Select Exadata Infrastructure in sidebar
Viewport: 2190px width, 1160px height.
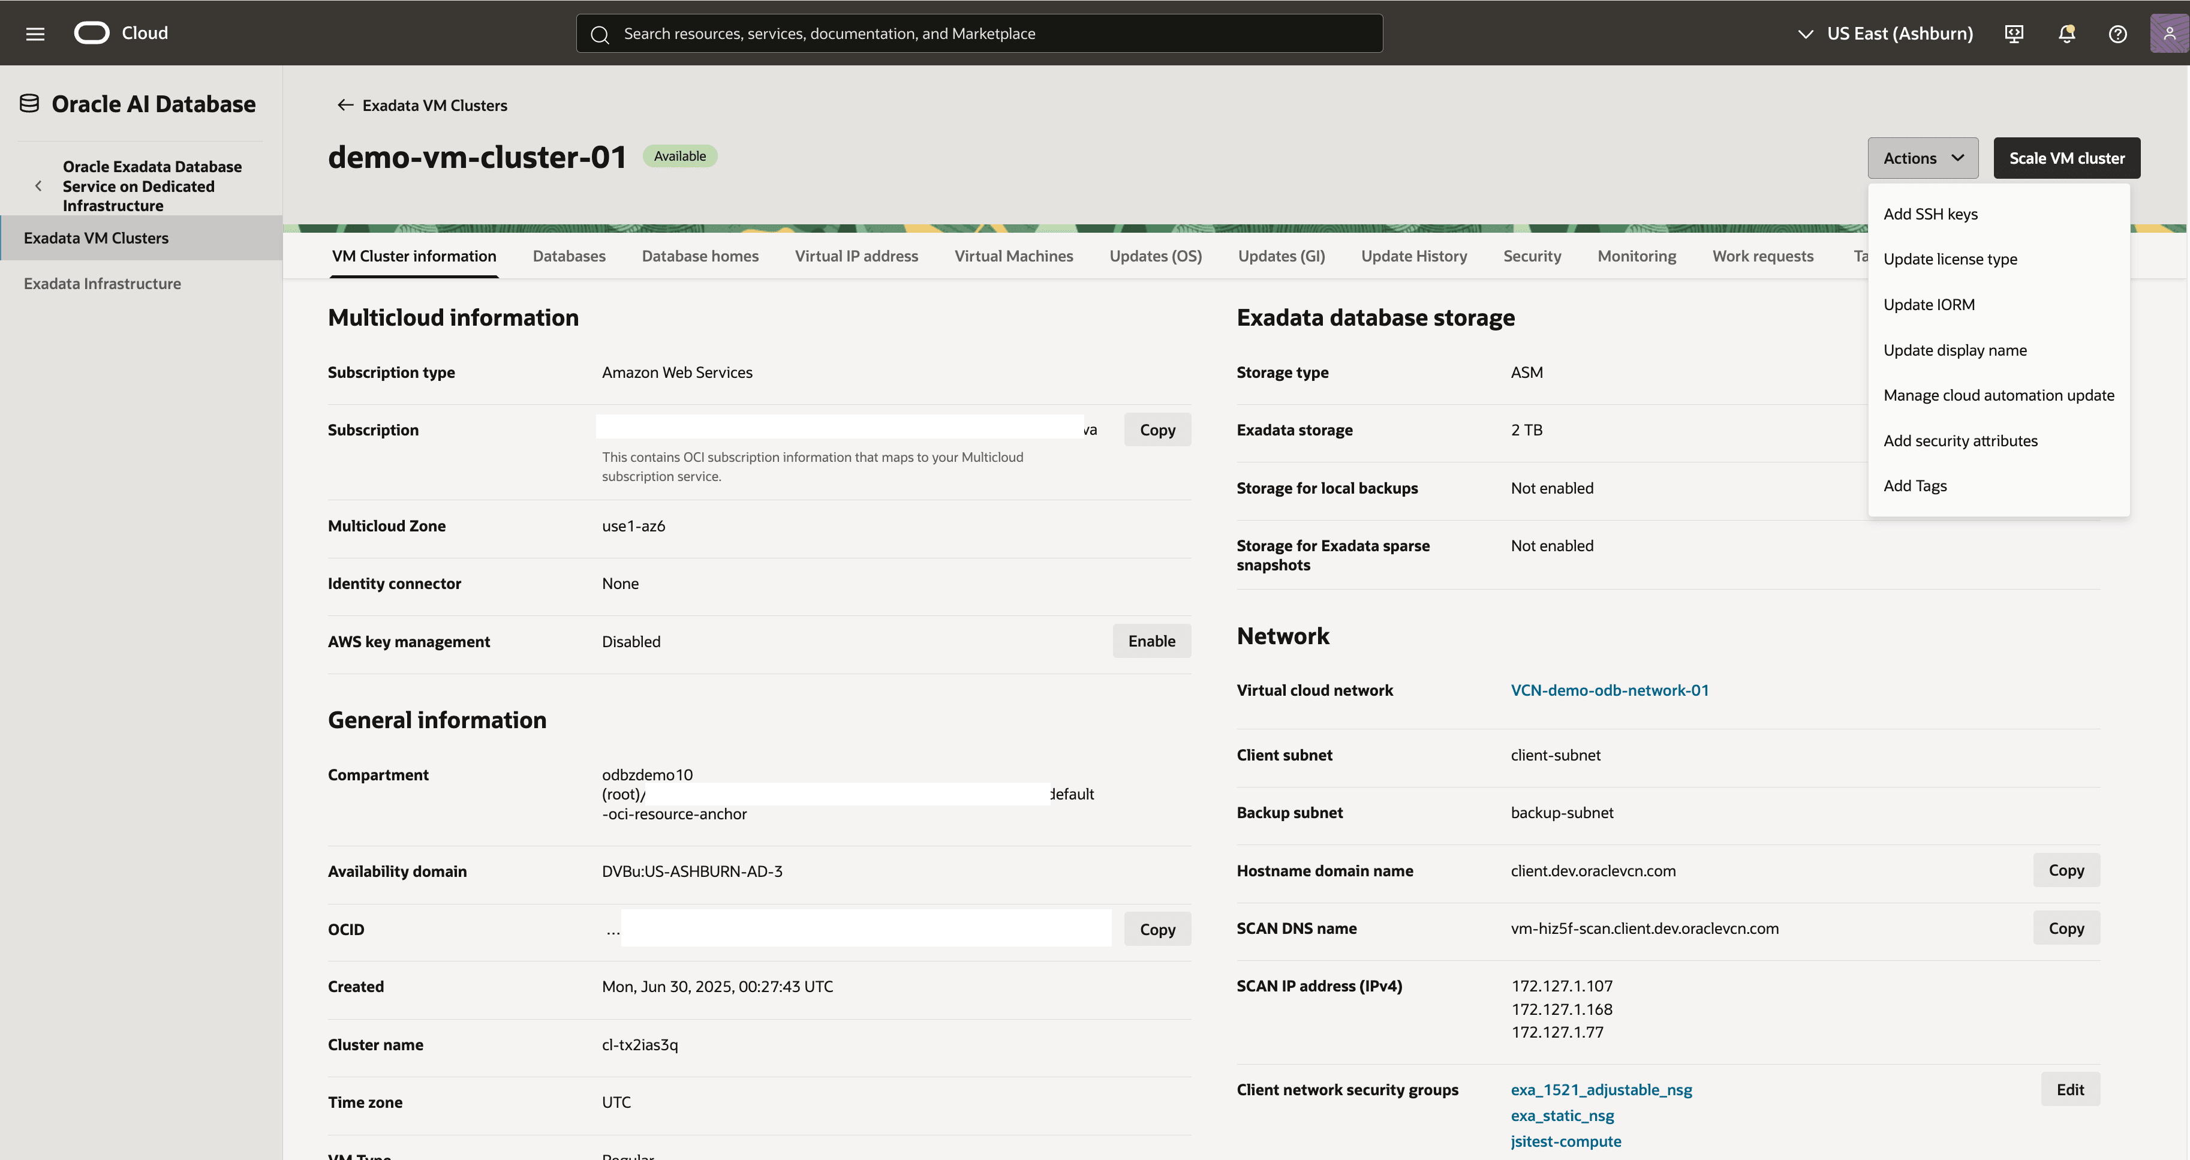pyautogui.click(x=141, y=283)
